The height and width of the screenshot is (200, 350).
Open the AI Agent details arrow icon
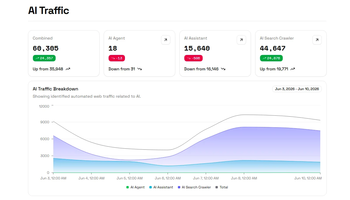coord(166,40)
